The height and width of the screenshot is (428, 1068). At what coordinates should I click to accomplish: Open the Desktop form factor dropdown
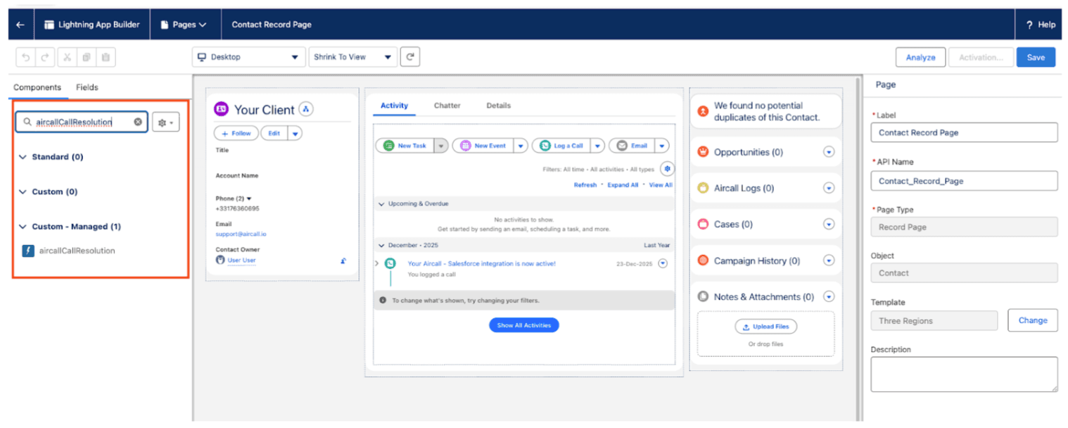(x=248, y=57)
